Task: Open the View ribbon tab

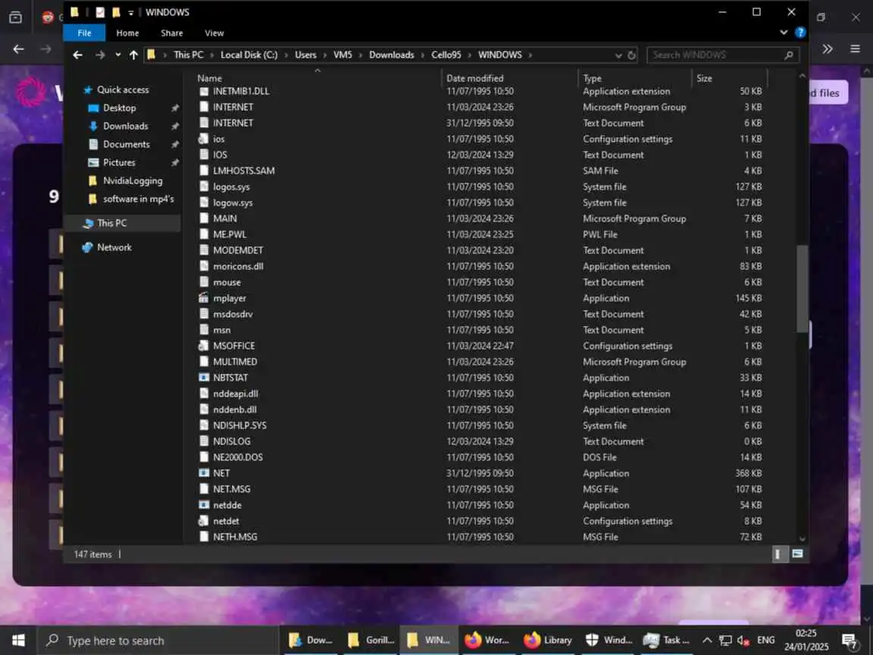Action: click(214, 33)
